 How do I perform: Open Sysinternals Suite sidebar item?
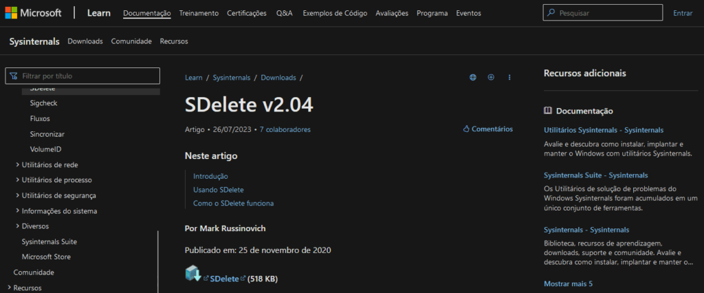[x=49, y=242]
